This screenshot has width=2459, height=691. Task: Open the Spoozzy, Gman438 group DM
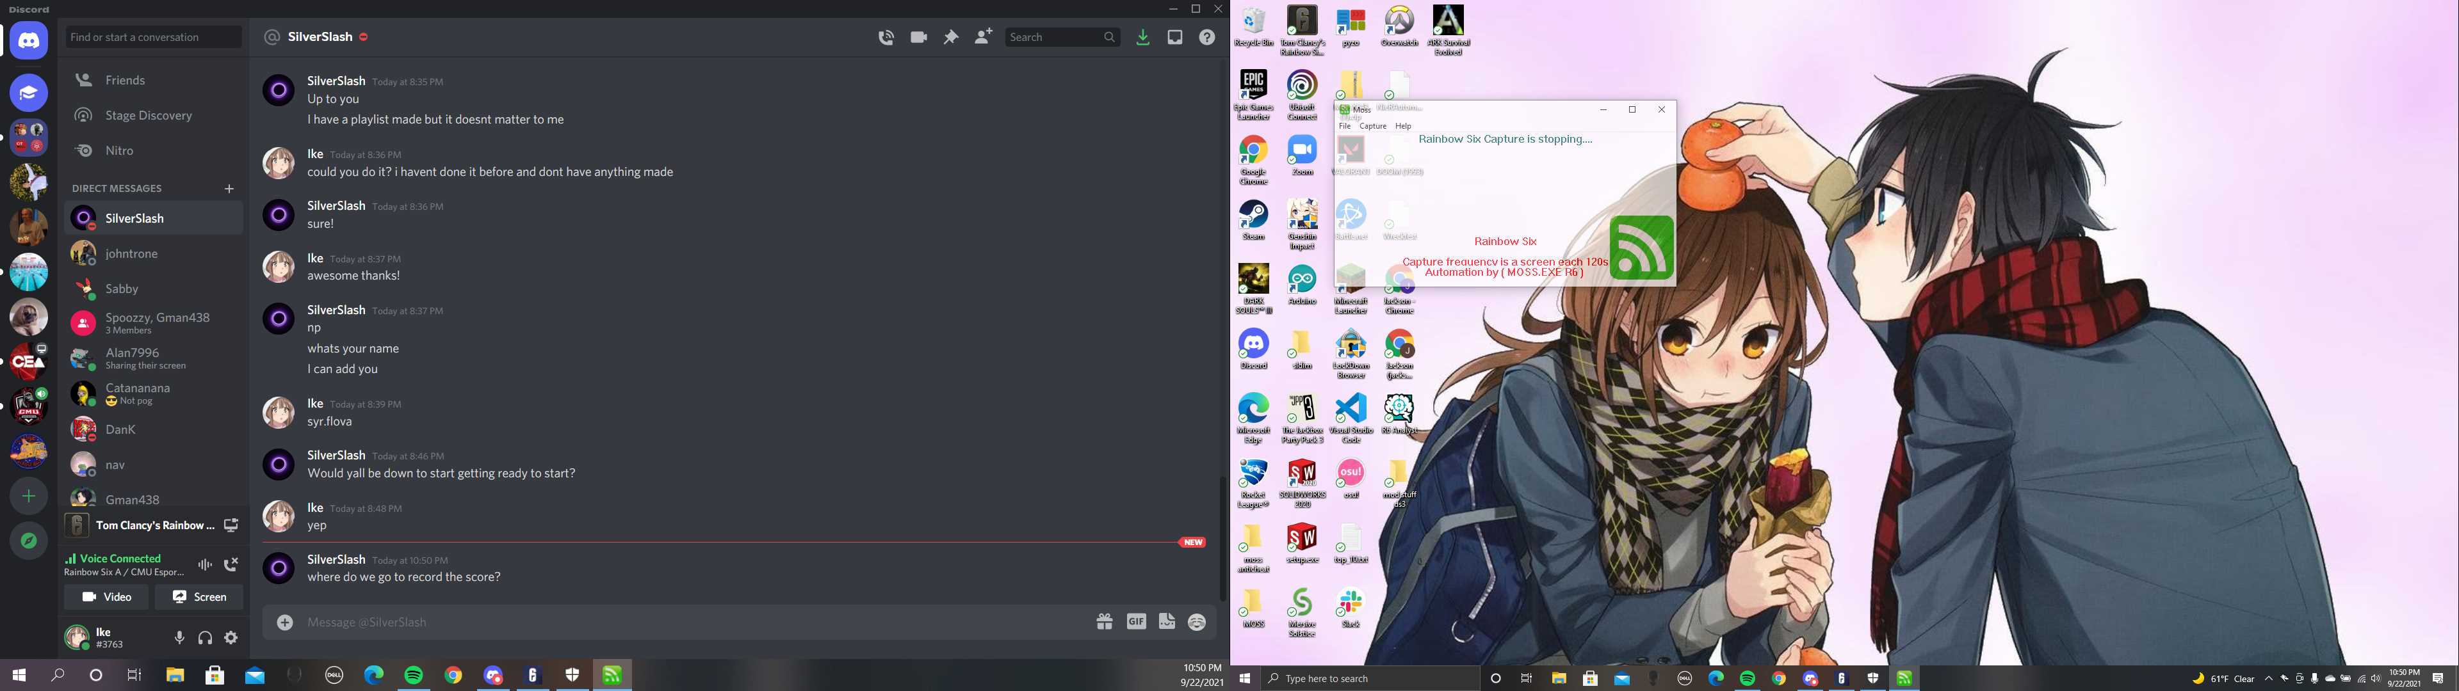tap(153, 324)
